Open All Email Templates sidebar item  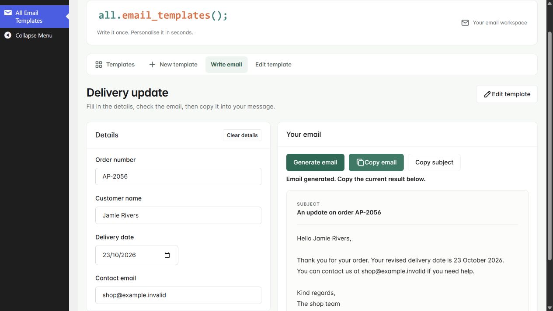coord(35,17)
